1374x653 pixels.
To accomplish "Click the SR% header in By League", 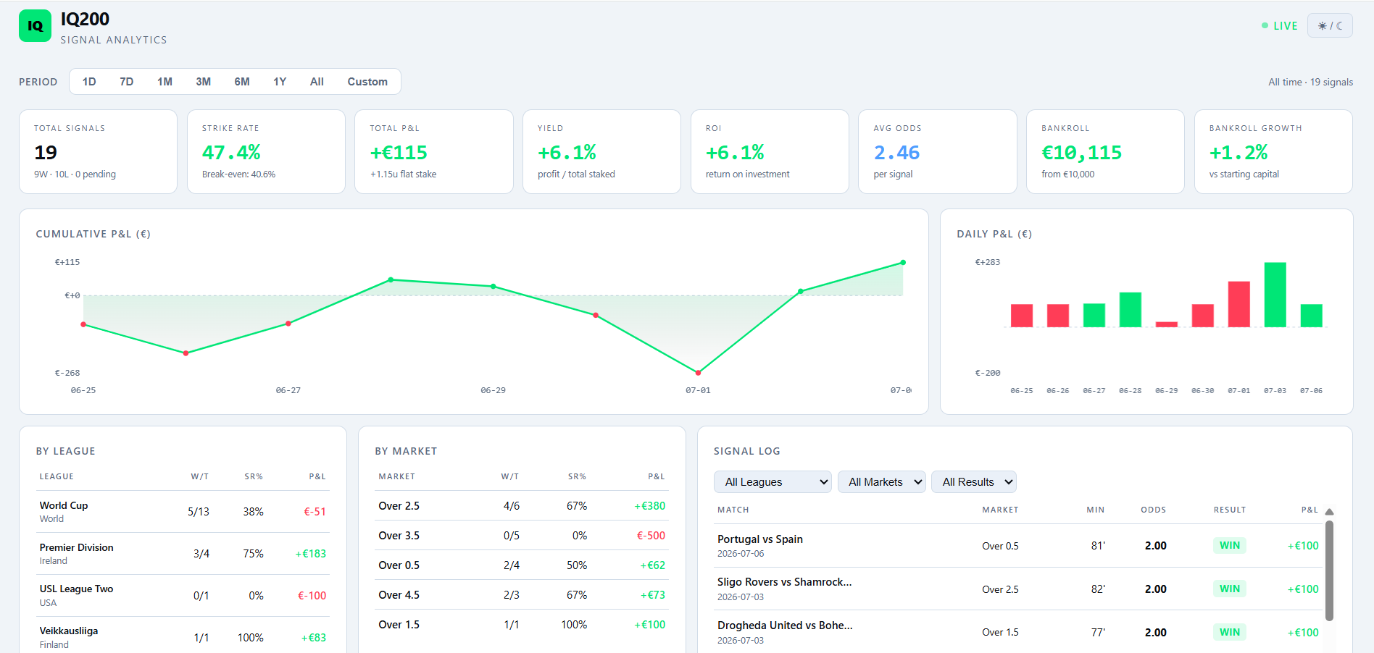I will click(254, 476).
